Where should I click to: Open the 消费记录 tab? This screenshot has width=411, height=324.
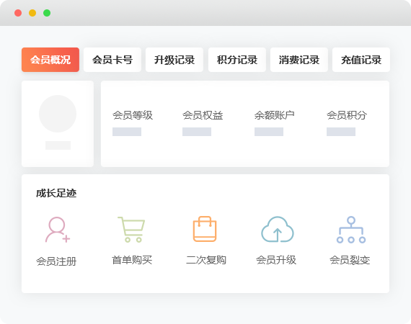point(299,60)
